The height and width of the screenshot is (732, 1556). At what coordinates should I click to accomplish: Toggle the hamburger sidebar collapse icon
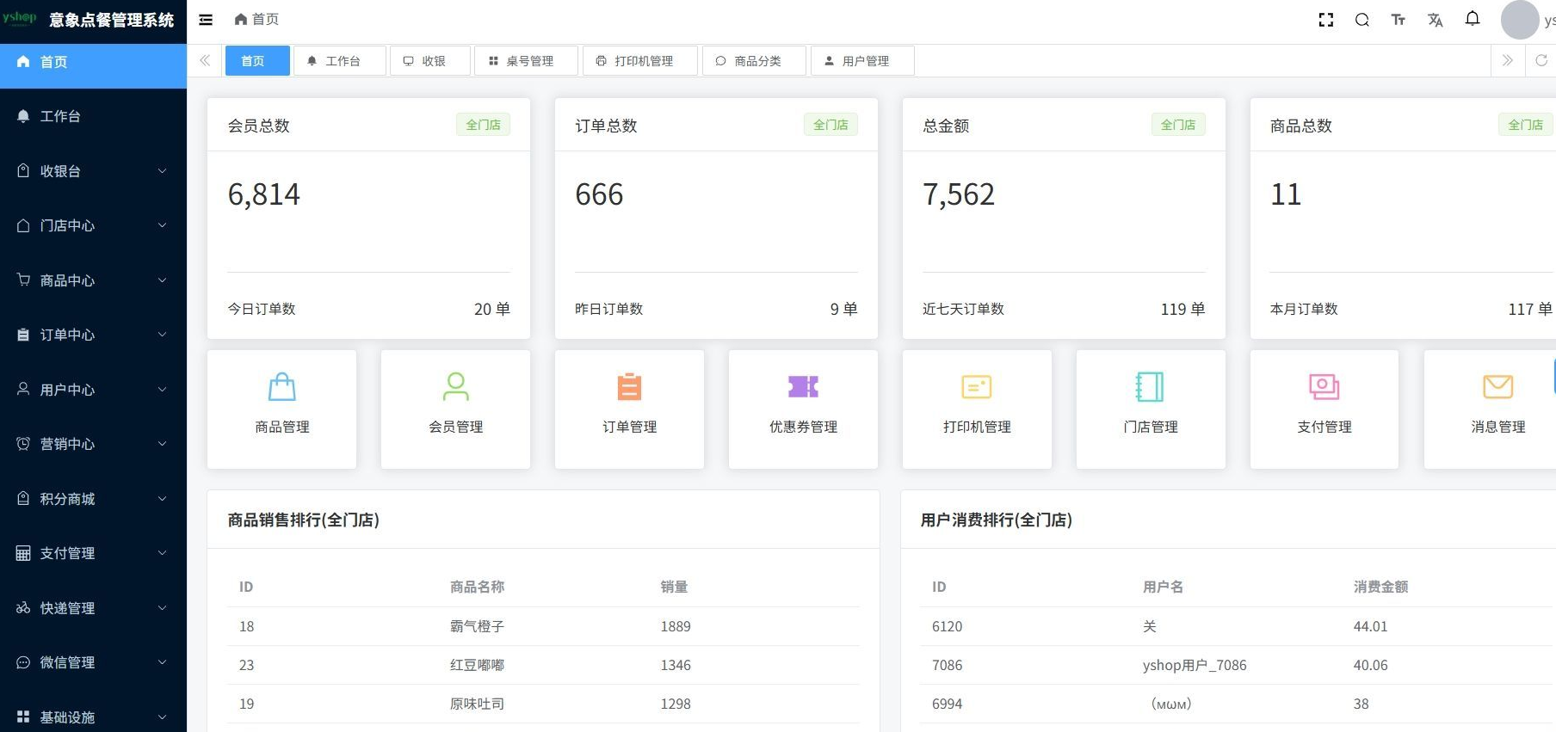206,20
